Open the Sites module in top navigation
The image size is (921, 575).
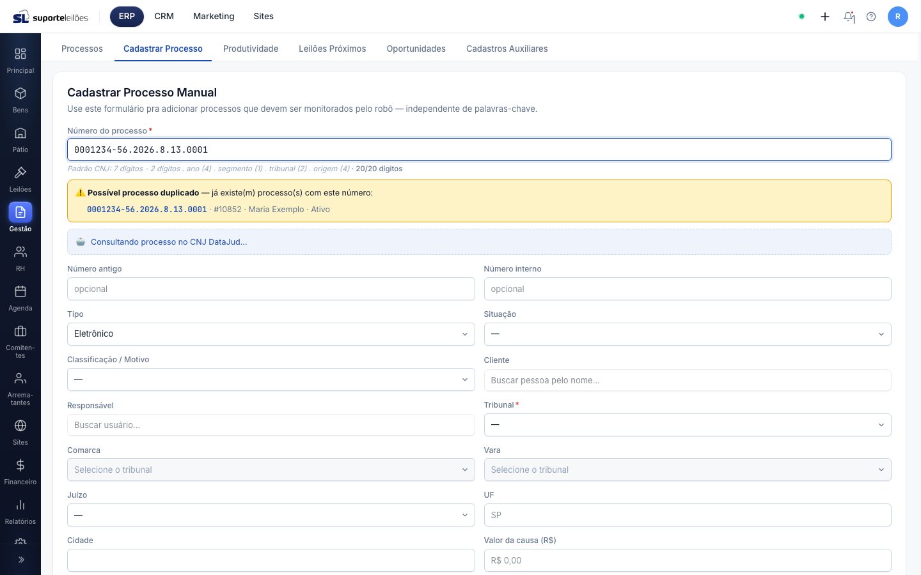264,17
